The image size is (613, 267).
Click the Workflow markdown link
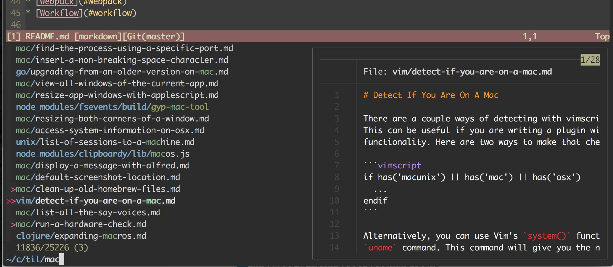pos(59,13)
